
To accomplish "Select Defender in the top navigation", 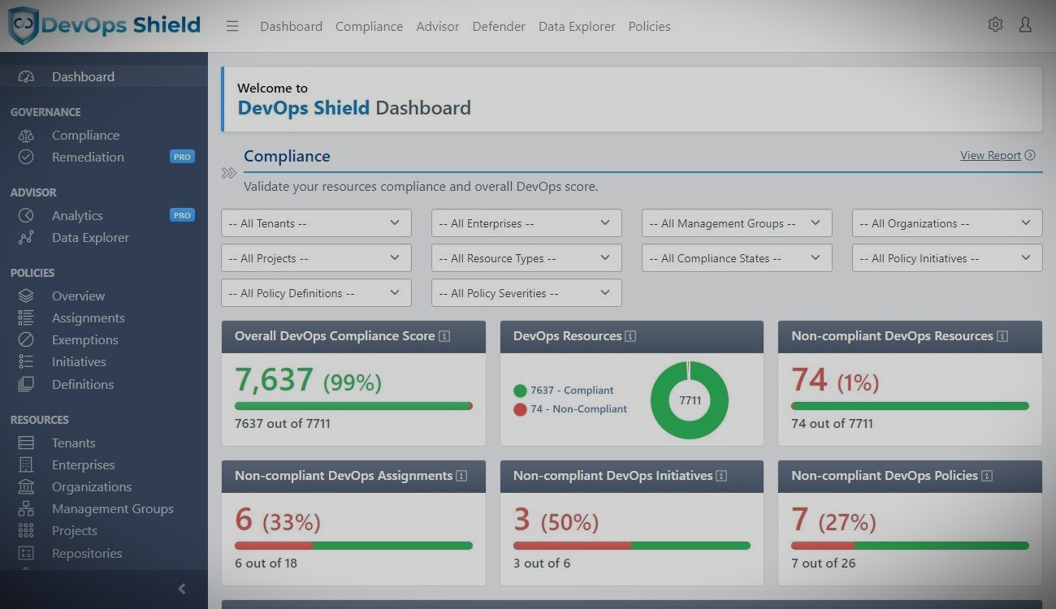I will 499,26.
